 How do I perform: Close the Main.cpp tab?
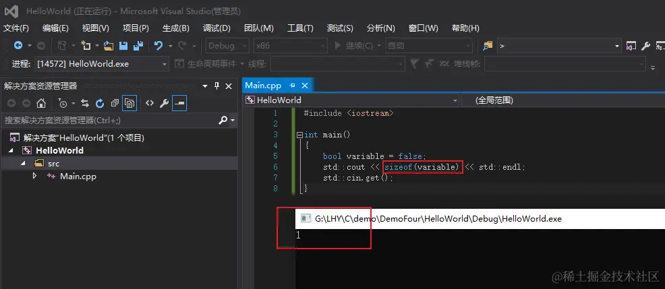coord(304,86)
